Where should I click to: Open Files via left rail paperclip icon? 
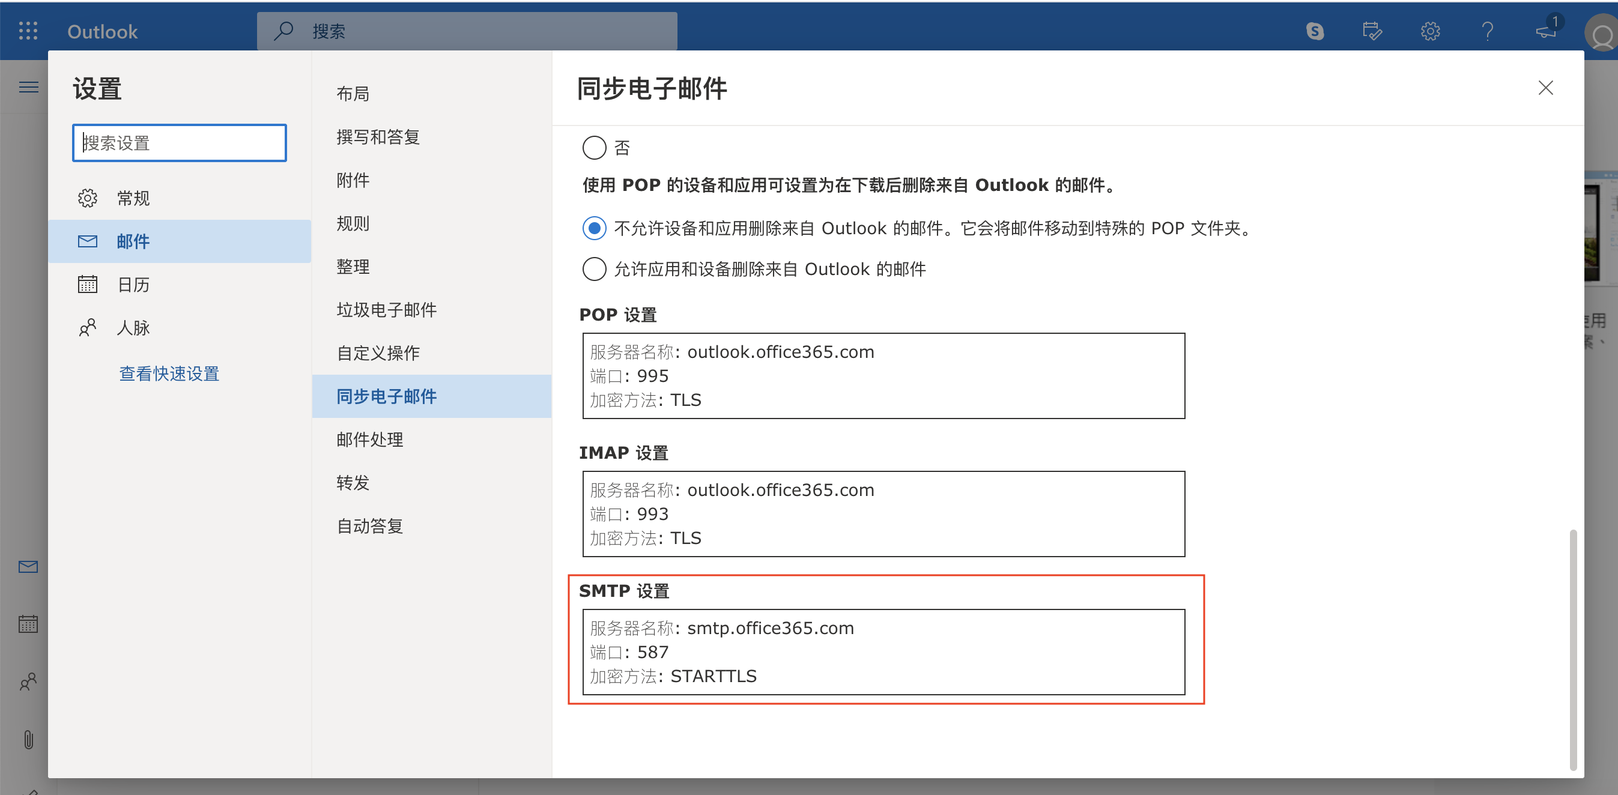(28, 739)
